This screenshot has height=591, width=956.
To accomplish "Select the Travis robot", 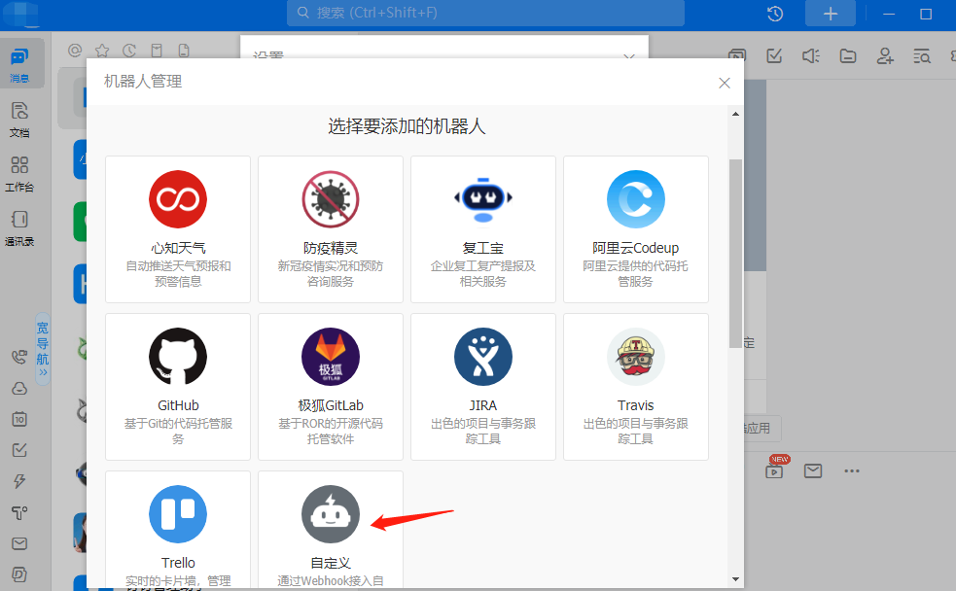I will point(635,386).
